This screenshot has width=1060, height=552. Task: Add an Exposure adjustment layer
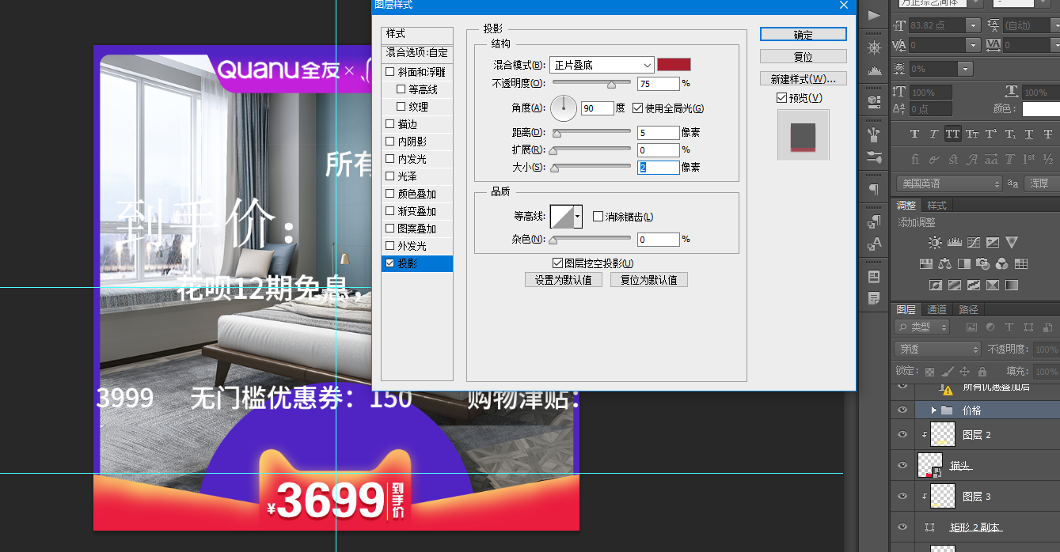993,243
